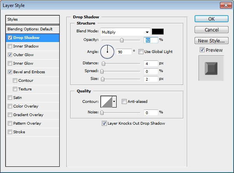Viewport: 234px width, 173px height.
Task: Toggle the Preview checkbox
Action: [202, 50]
